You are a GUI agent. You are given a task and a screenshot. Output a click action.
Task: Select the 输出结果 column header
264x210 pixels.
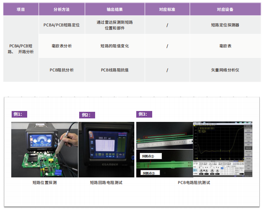(x=115, y=9)
